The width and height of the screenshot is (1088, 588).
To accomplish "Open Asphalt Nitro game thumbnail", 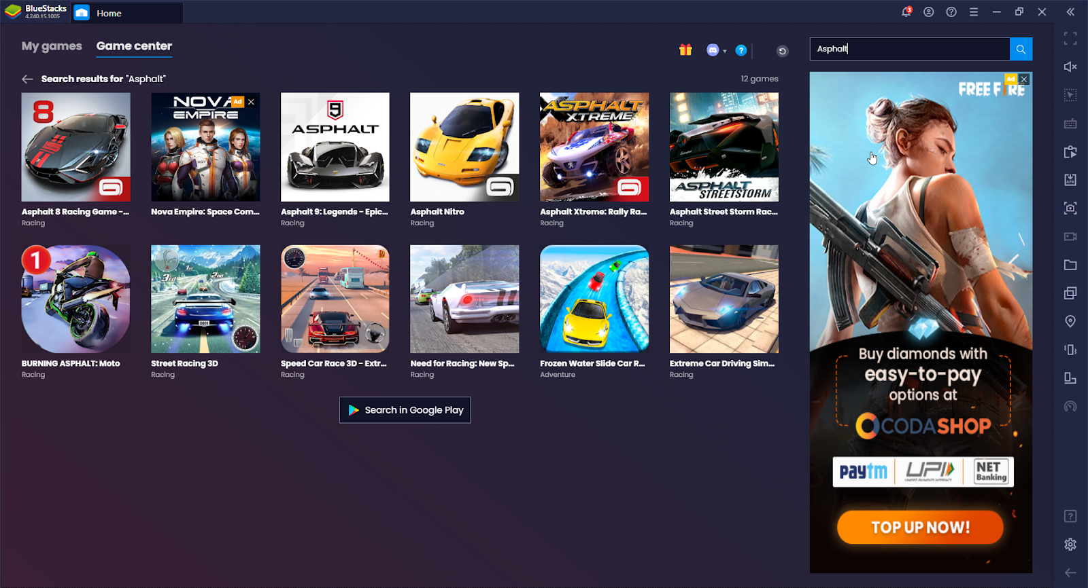I will tap(464, 147).
